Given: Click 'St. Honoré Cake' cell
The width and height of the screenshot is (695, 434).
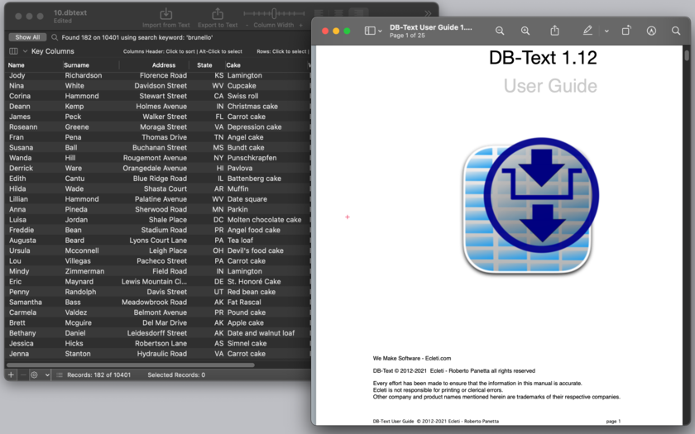Looking at the screenshot, I should click(x=254, y=281).
